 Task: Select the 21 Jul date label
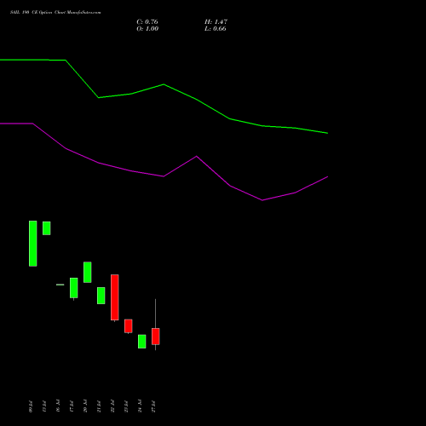click(99, 406)
